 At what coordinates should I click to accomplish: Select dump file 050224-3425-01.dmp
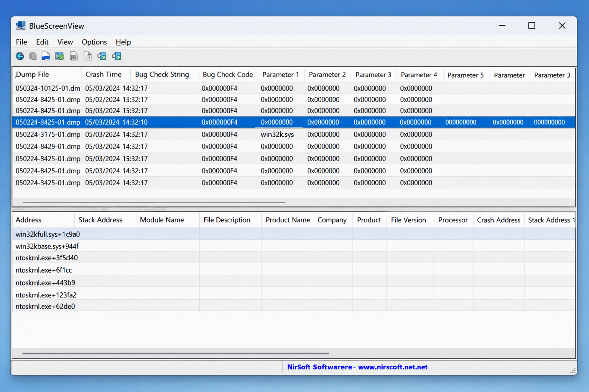(294, 183)
